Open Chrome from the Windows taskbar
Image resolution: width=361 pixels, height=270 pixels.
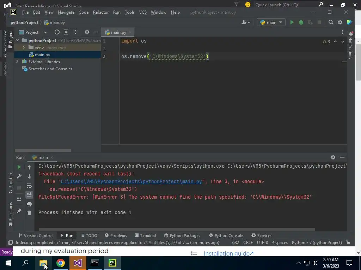coord(61,263)
